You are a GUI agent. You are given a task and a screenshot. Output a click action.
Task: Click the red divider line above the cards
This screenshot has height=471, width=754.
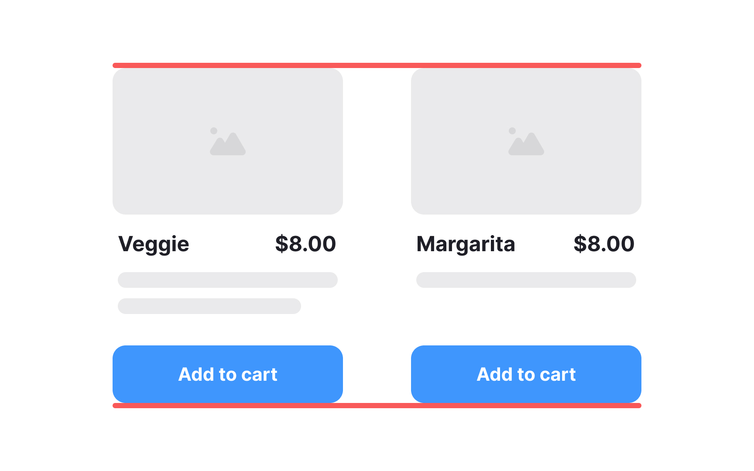point(377,65)
